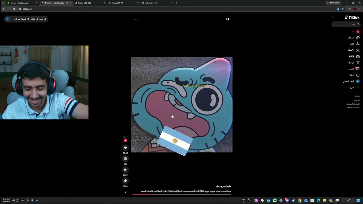Open the Ask Gemini button

333,3
